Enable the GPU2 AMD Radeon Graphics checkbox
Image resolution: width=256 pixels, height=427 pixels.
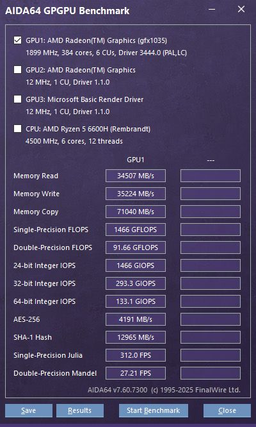click(18, 70)
